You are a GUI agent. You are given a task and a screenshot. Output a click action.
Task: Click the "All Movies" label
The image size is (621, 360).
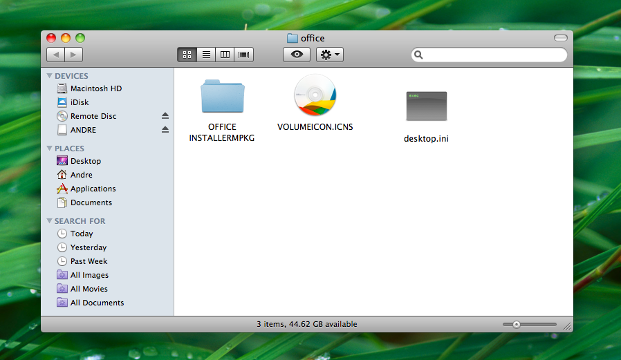coord(89,289)
